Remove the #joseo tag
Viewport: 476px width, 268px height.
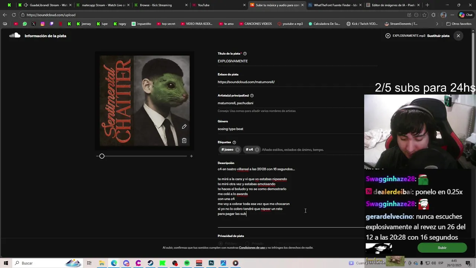pos(237,150)
